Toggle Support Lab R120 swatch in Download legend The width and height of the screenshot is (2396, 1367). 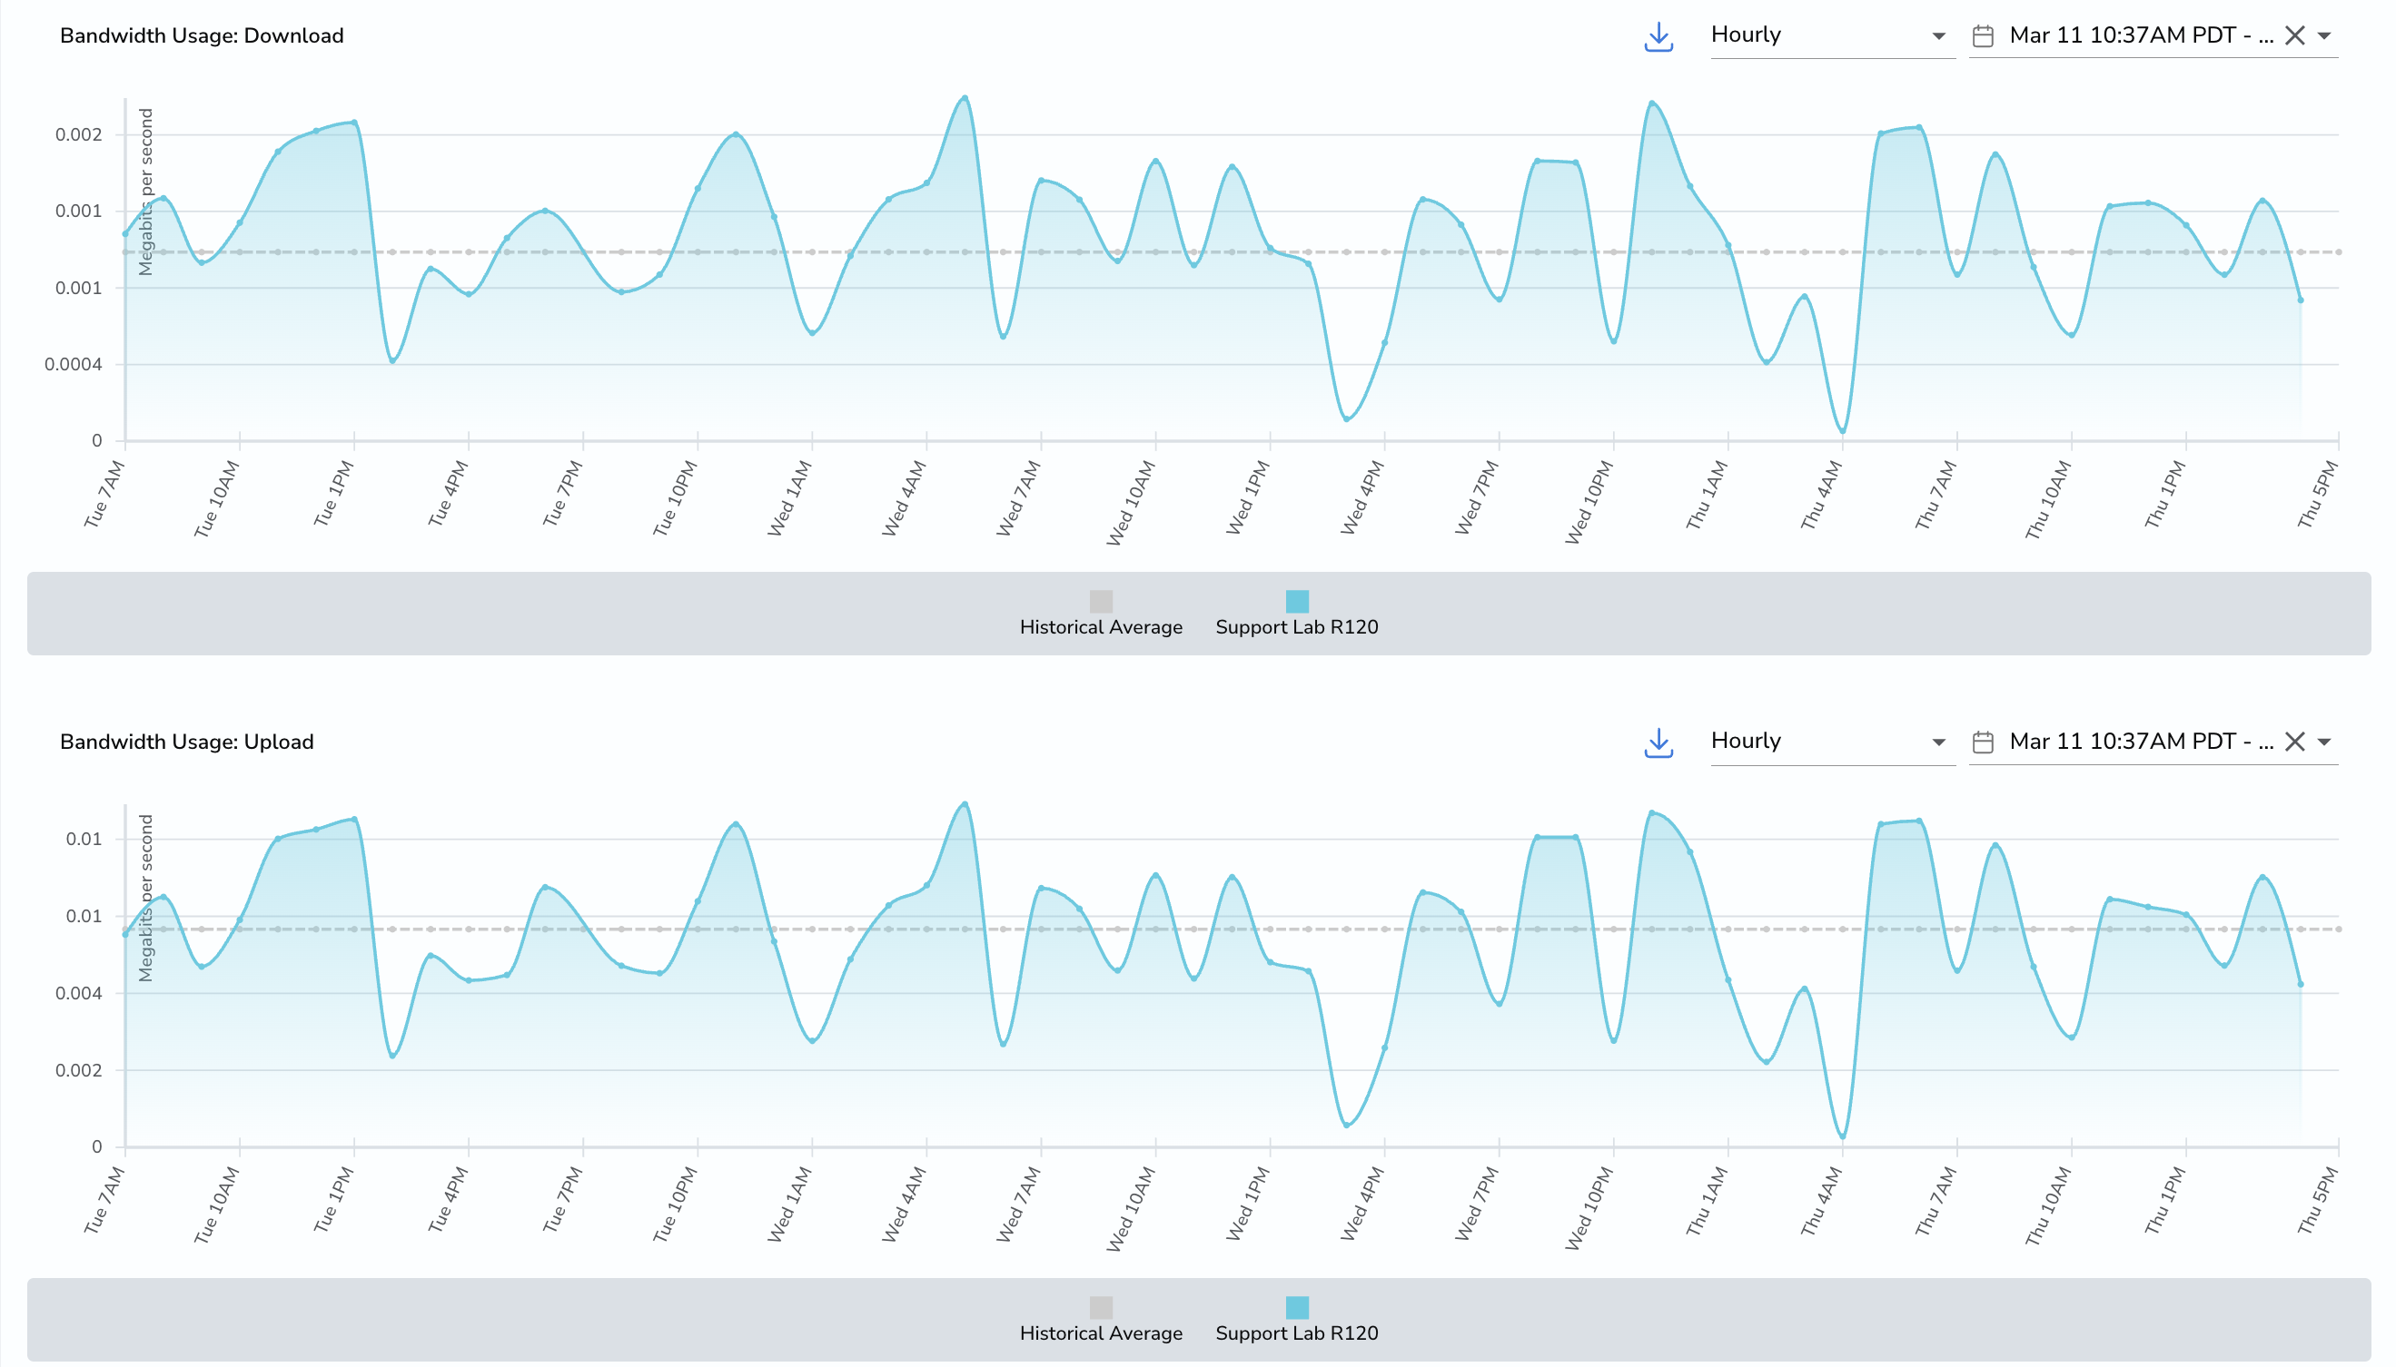pyautogui.click(x=1296, y=601)
